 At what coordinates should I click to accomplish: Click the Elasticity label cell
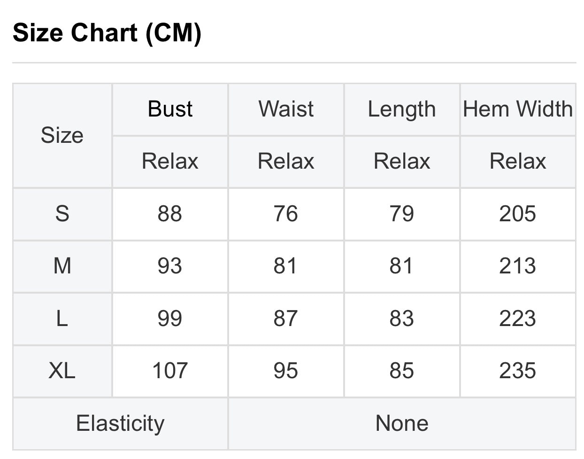(x=120, y=423)
